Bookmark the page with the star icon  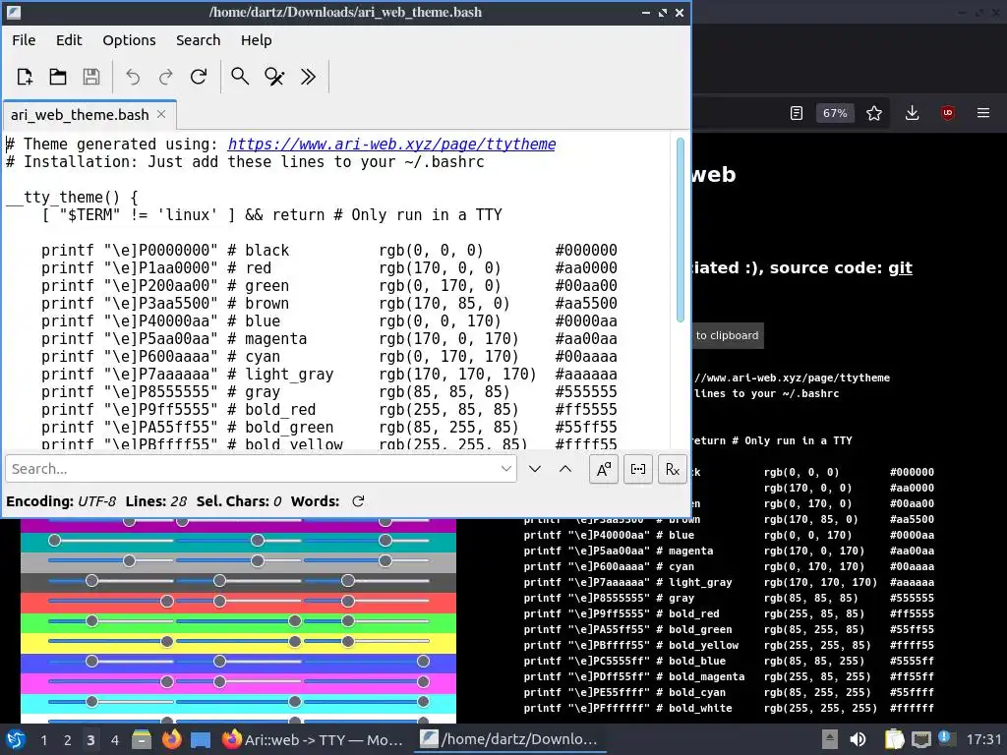pyautogui.click(x=873, y=113)
